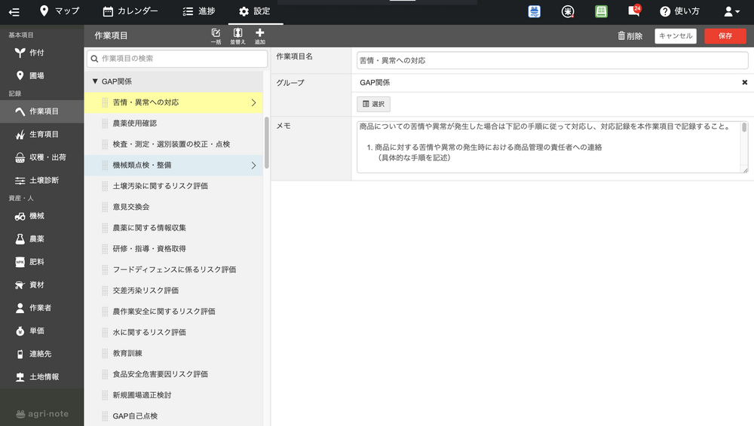Click the 追加 plus icon
Viewport: 754px width, 426px height.
[x=260, y=35]
